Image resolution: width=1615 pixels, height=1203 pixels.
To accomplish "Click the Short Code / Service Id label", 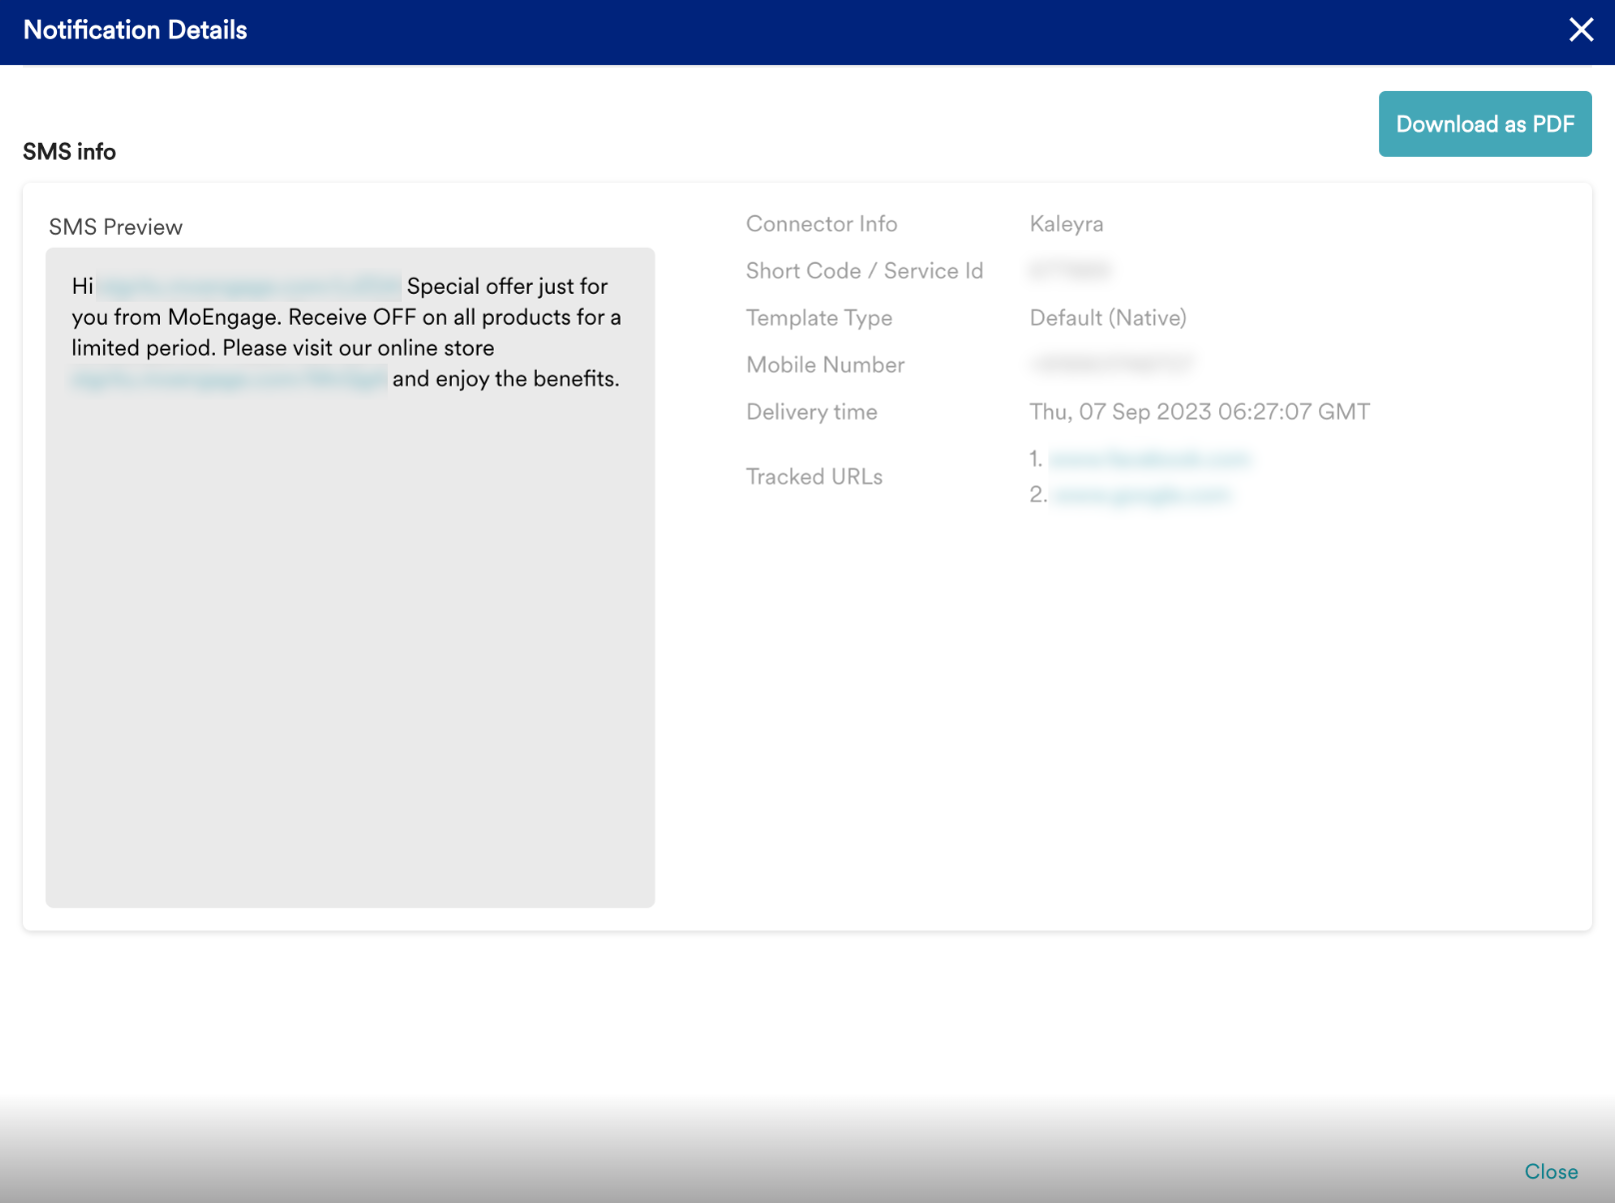I will (x=864, y=271).
